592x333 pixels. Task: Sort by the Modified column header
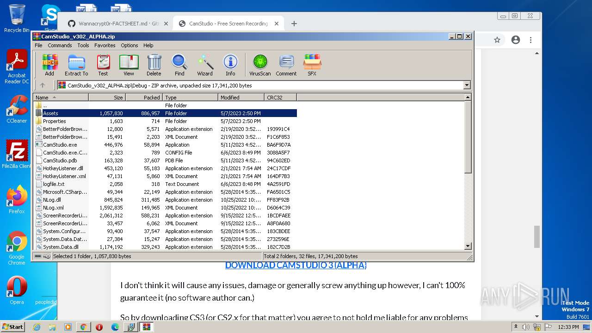pos(241,98)
